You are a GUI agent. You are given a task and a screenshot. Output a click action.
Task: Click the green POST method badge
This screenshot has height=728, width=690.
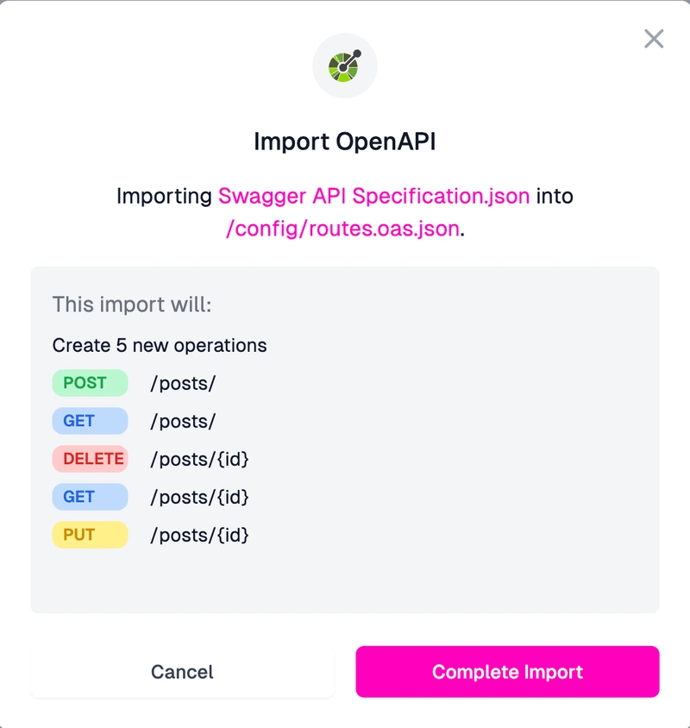(90, 383)
